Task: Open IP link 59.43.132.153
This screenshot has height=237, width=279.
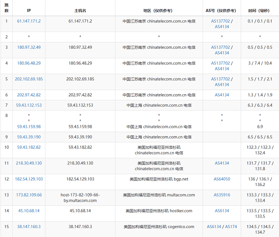Action: (x=29, y=105)
